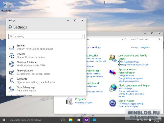Minimize the Settings window
Viewport: 164px width, 123px height.
tap(68, 20)
